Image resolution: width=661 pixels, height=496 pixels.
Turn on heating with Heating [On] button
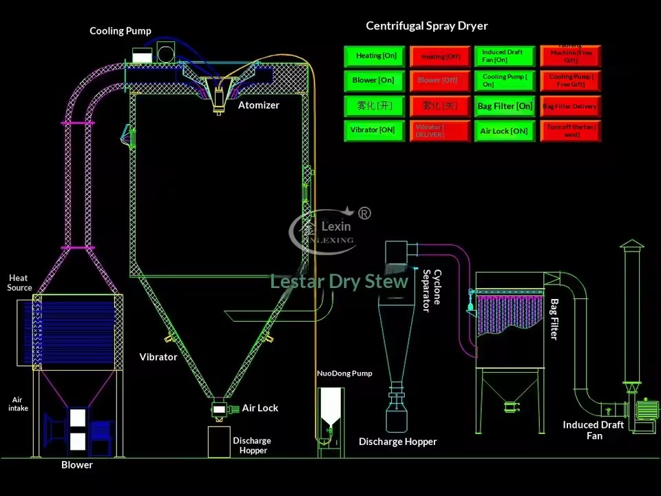[375, 56]
